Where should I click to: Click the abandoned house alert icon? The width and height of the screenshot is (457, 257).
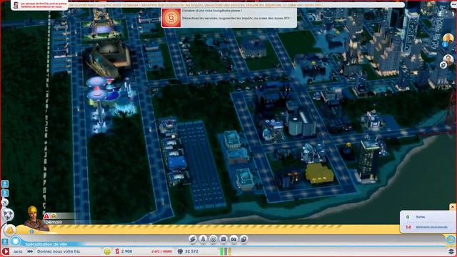54,216
